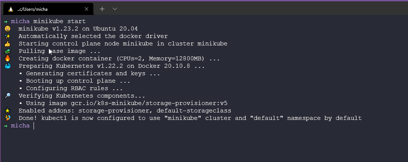Click the smiley emoji beside minikube version
Image resolution: width=408 pixels, height=162 pixels.
click(7, 29)
